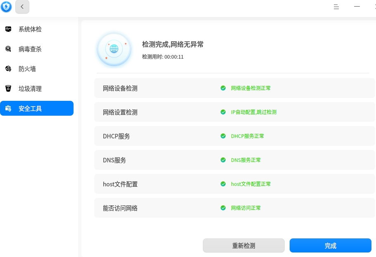The height and width of the screenshot is (257, 376).
Task: Click the IP自动配置,跳过检测 status text
Action: click(x=254, y=112)
